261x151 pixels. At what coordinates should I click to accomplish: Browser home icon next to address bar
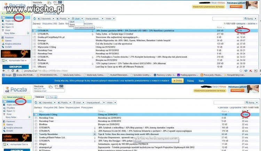(x=17, y=71)
